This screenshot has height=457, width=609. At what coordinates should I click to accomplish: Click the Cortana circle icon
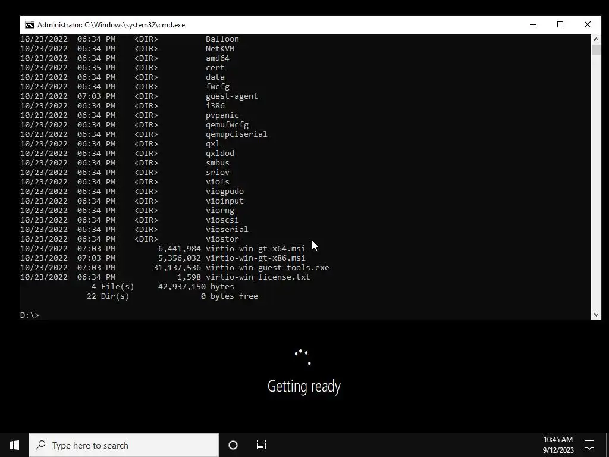point(233,445)
